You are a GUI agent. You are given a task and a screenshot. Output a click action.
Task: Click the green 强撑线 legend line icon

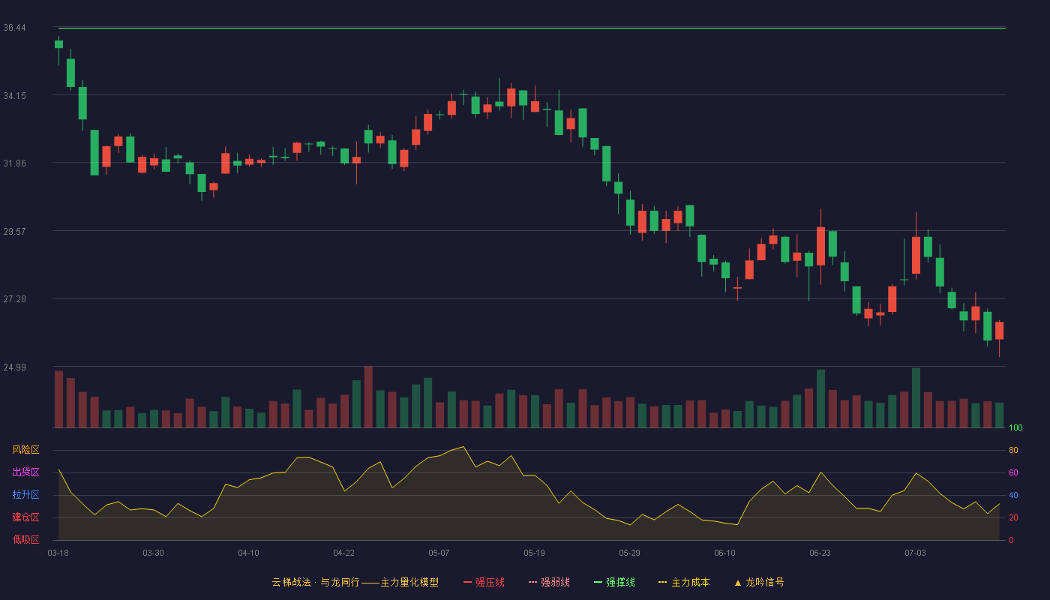click(x=598, y=582)
